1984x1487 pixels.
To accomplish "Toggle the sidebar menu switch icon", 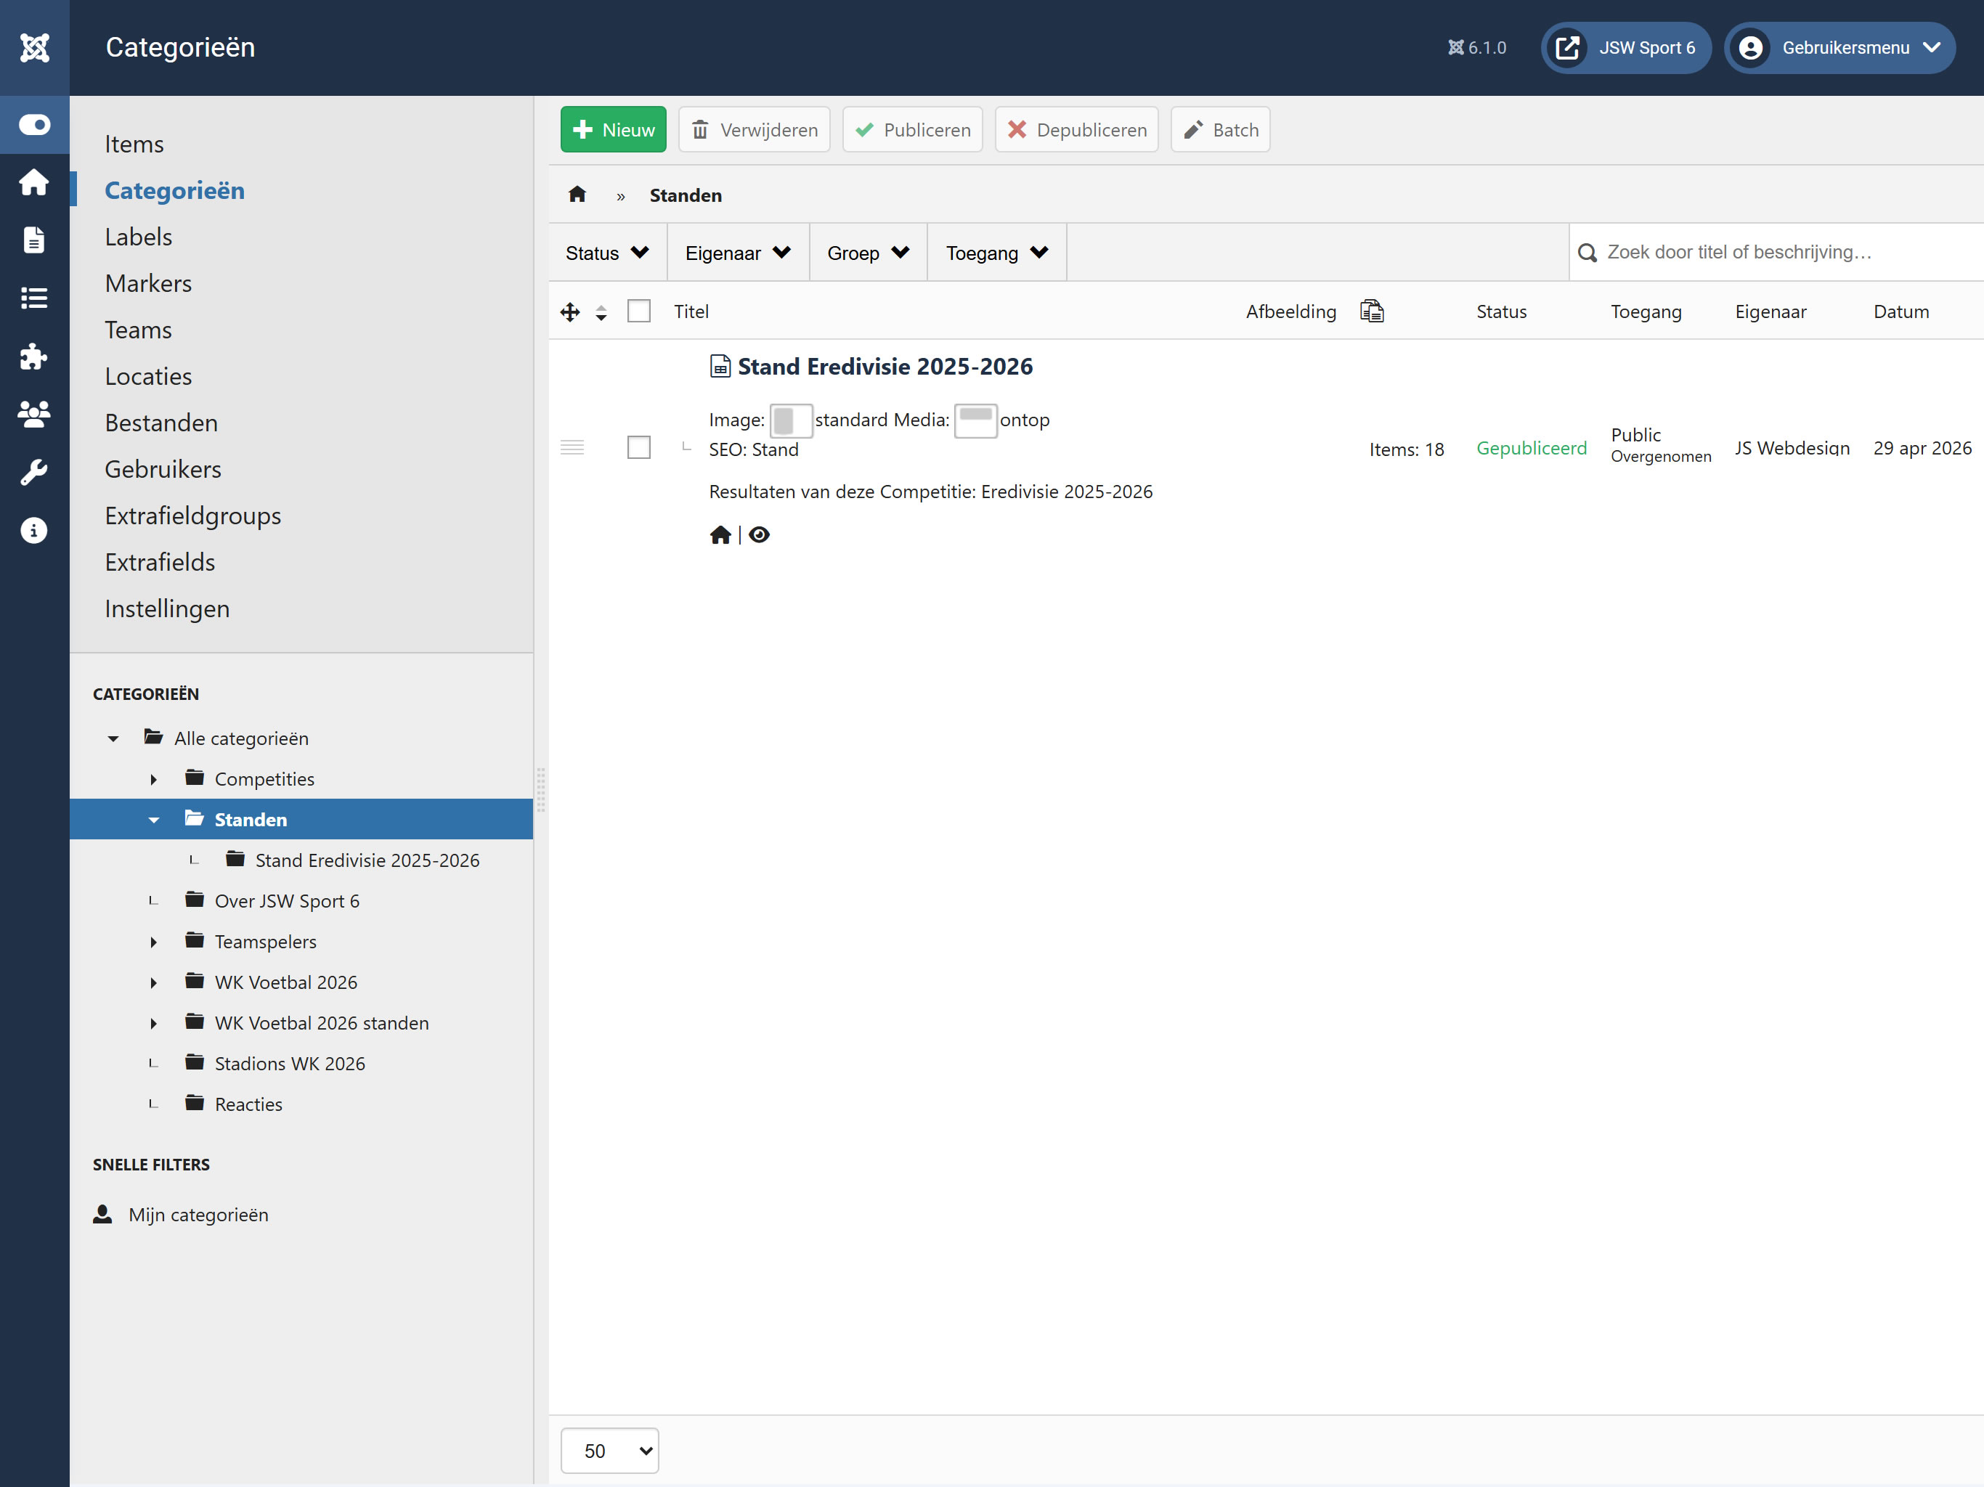I will (x=34, y=125).
